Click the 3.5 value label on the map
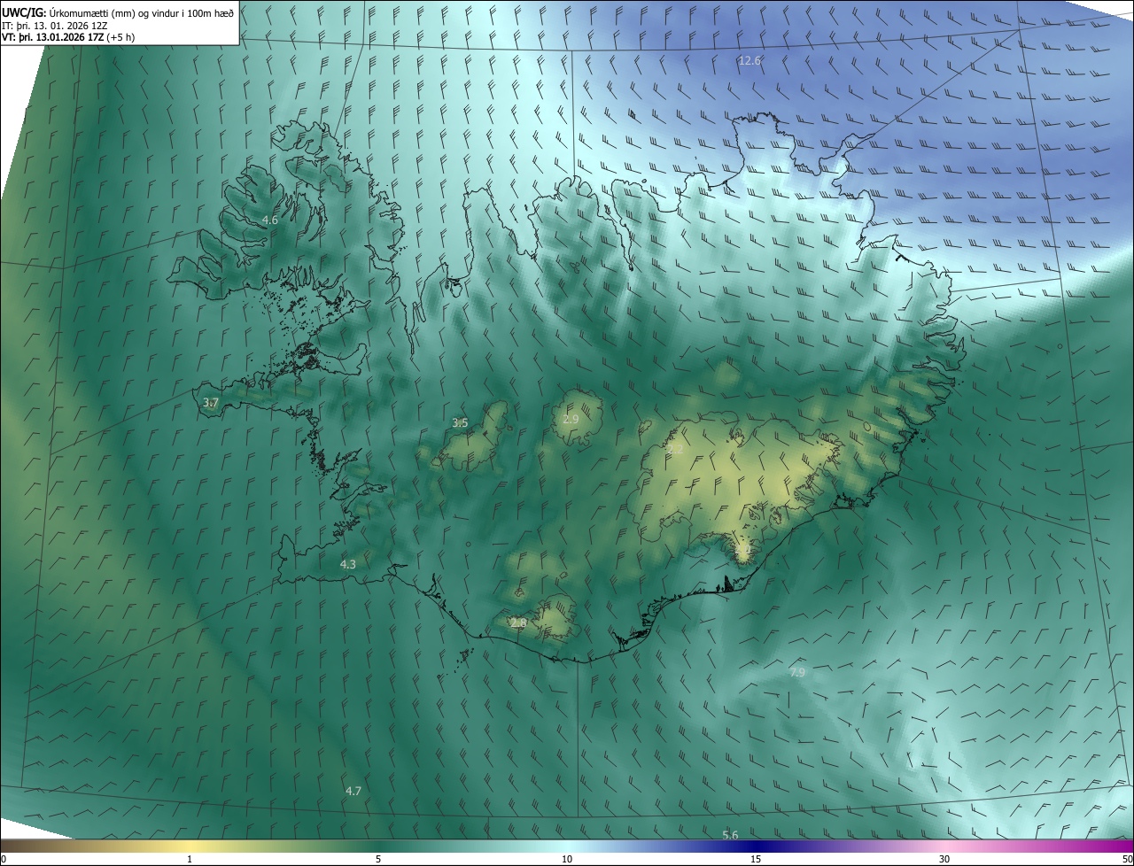Screen dimensions: 1134x866 460,423
